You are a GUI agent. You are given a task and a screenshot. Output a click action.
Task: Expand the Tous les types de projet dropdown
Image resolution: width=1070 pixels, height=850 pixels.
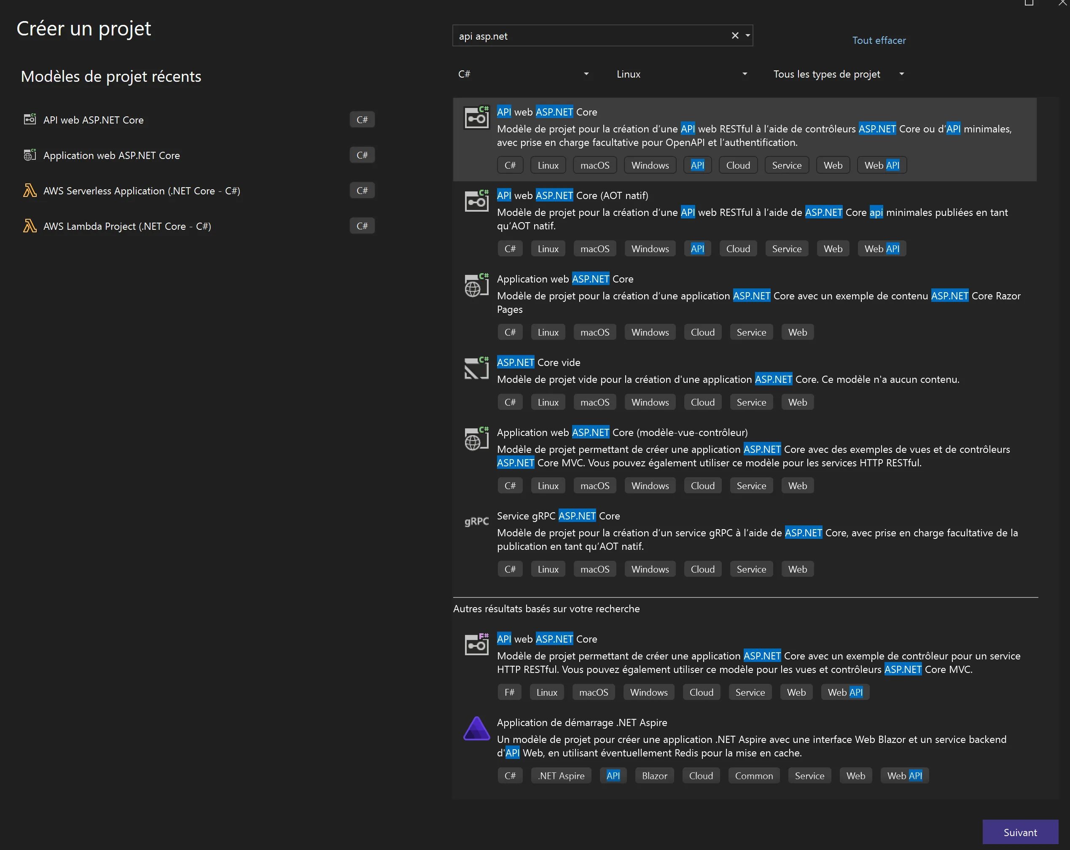[x=838, y=74]
